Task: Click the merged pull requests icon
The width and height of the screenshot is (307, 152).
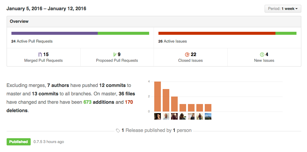Action: click(x=40, y=55)
